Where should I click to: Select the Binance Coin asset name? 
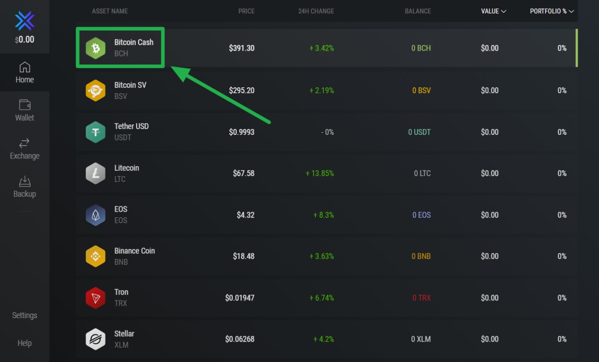click(x=135, y=251)
